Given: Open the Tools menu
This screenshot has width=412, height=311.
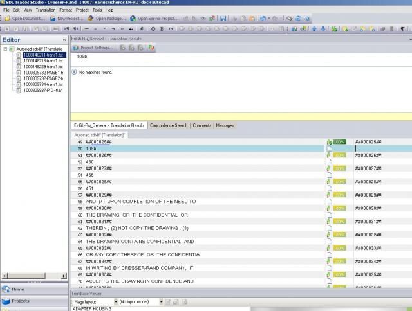Looking at the screenshot, I should click(97, 10).
